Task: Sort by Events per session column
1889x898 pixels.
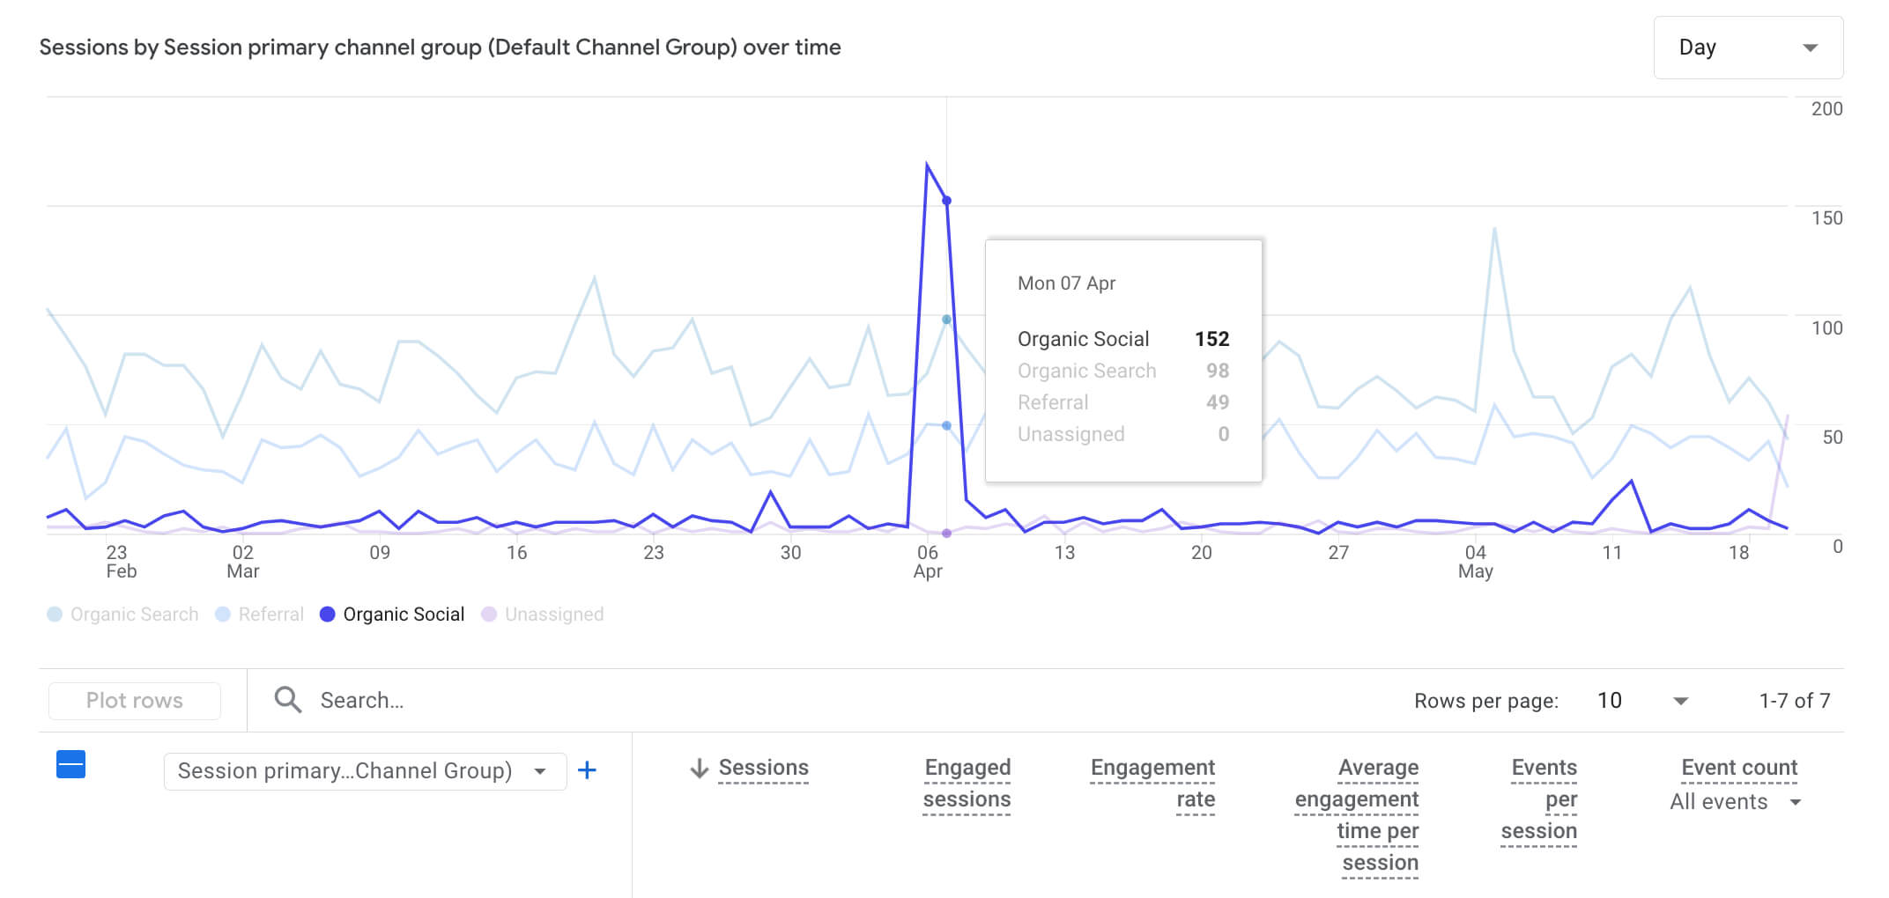Action: coord(1539,799)
